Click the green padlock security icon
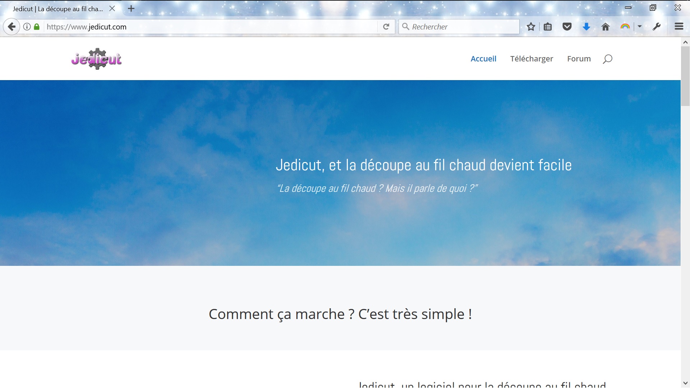690x388 pixels. point(37,27)
